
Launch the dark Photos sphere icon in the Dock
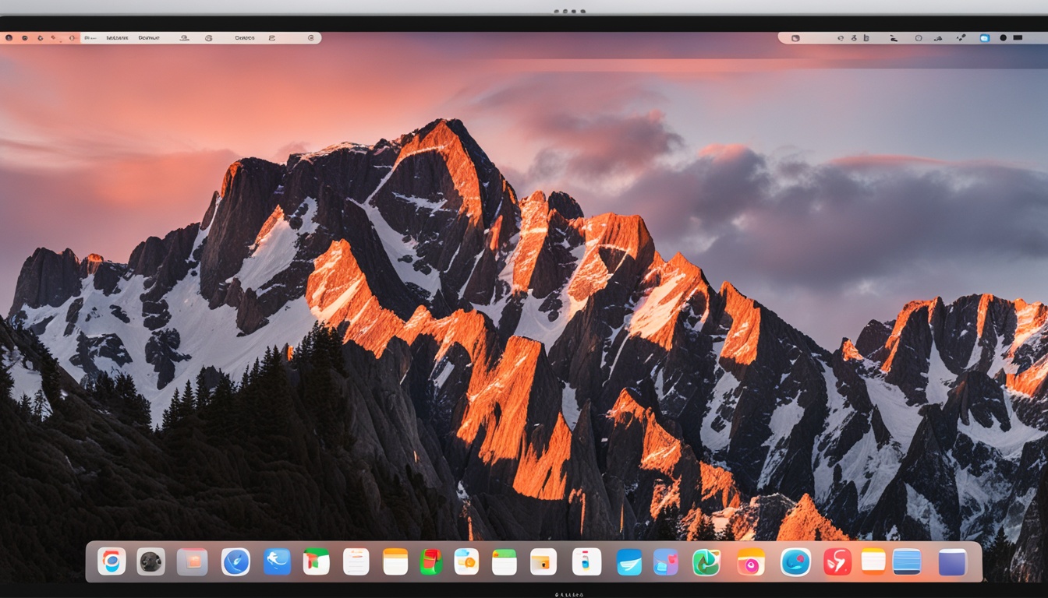153,561
